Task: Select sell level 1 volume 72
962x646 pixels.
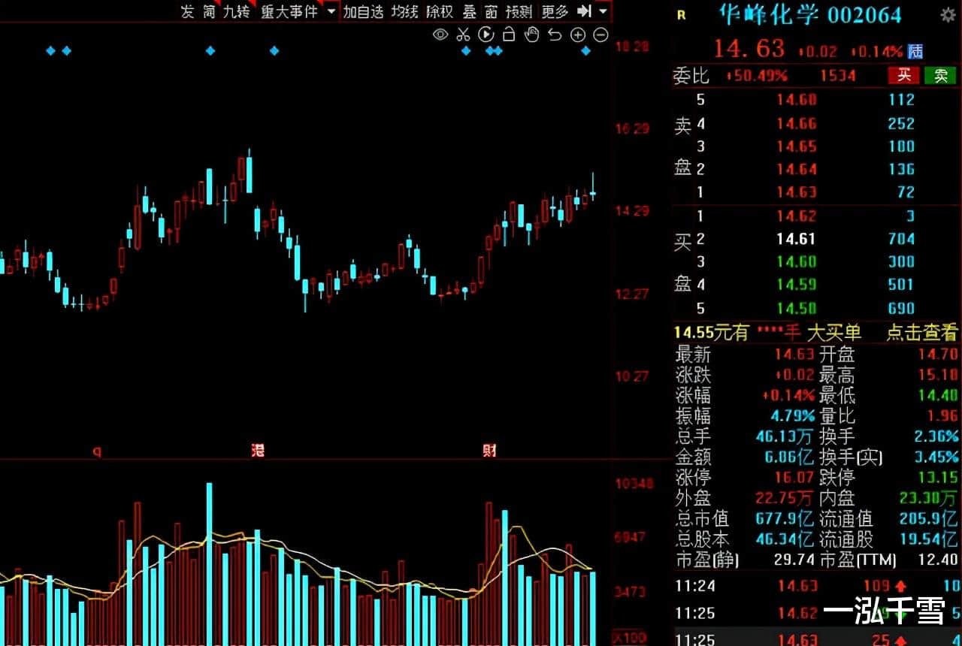Action: point(906,192)
